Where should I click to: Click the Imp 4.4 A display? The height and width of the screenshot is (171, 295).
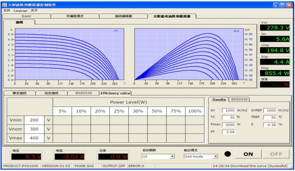tap(275, 62)
